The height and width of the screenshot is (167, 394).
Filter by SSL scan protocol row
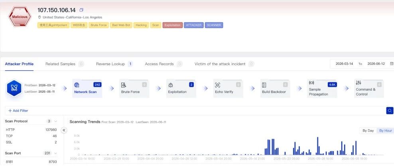pyautogui.click(x=31, y=142)
